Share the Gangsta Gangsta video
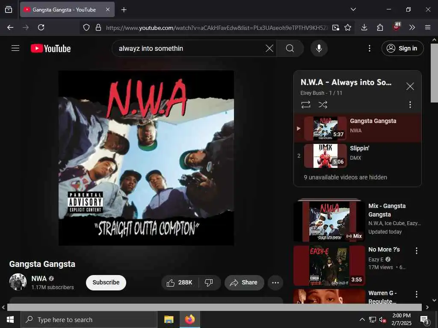 tap(244, 283)
